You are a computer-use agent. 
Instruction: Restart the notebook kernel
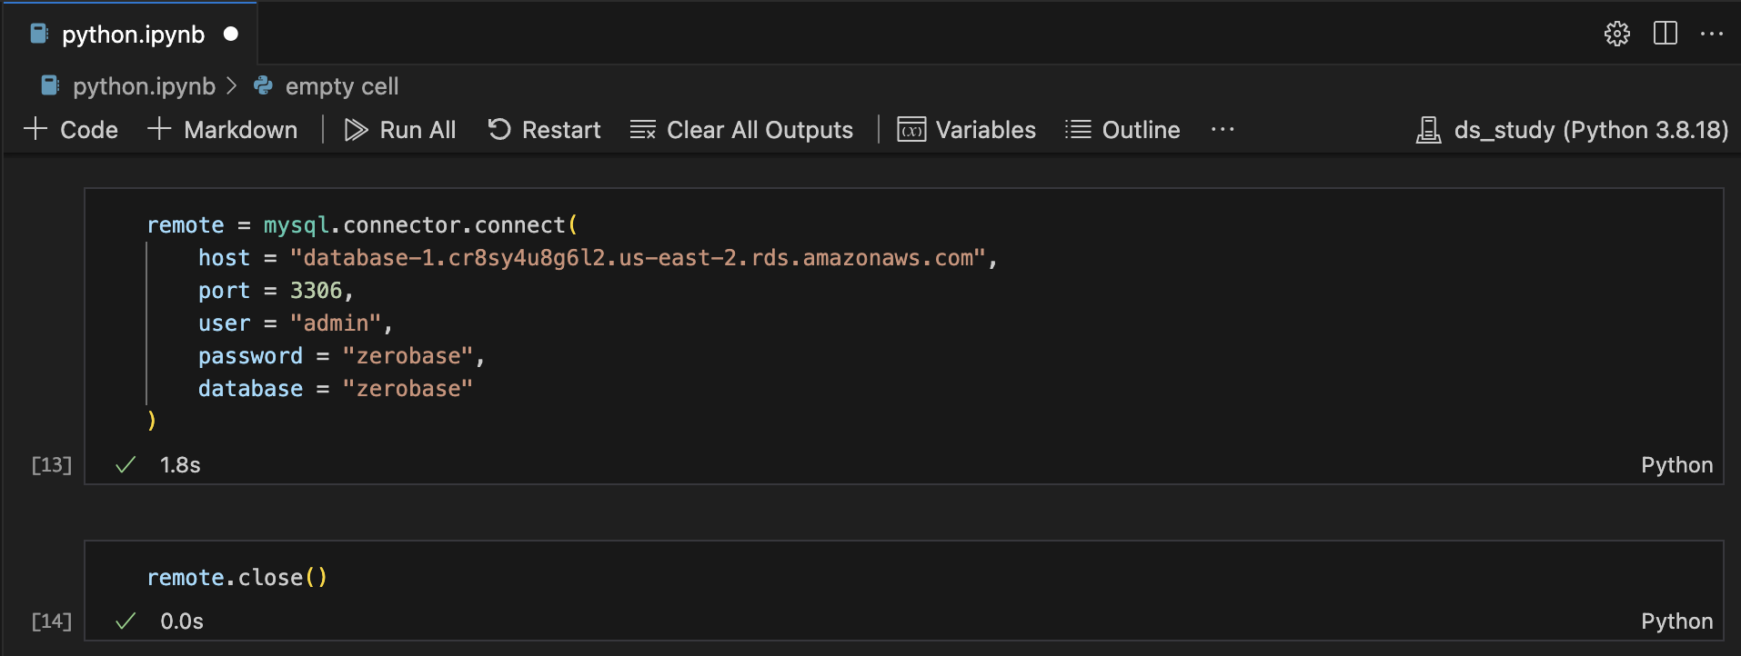click(544, 130)
